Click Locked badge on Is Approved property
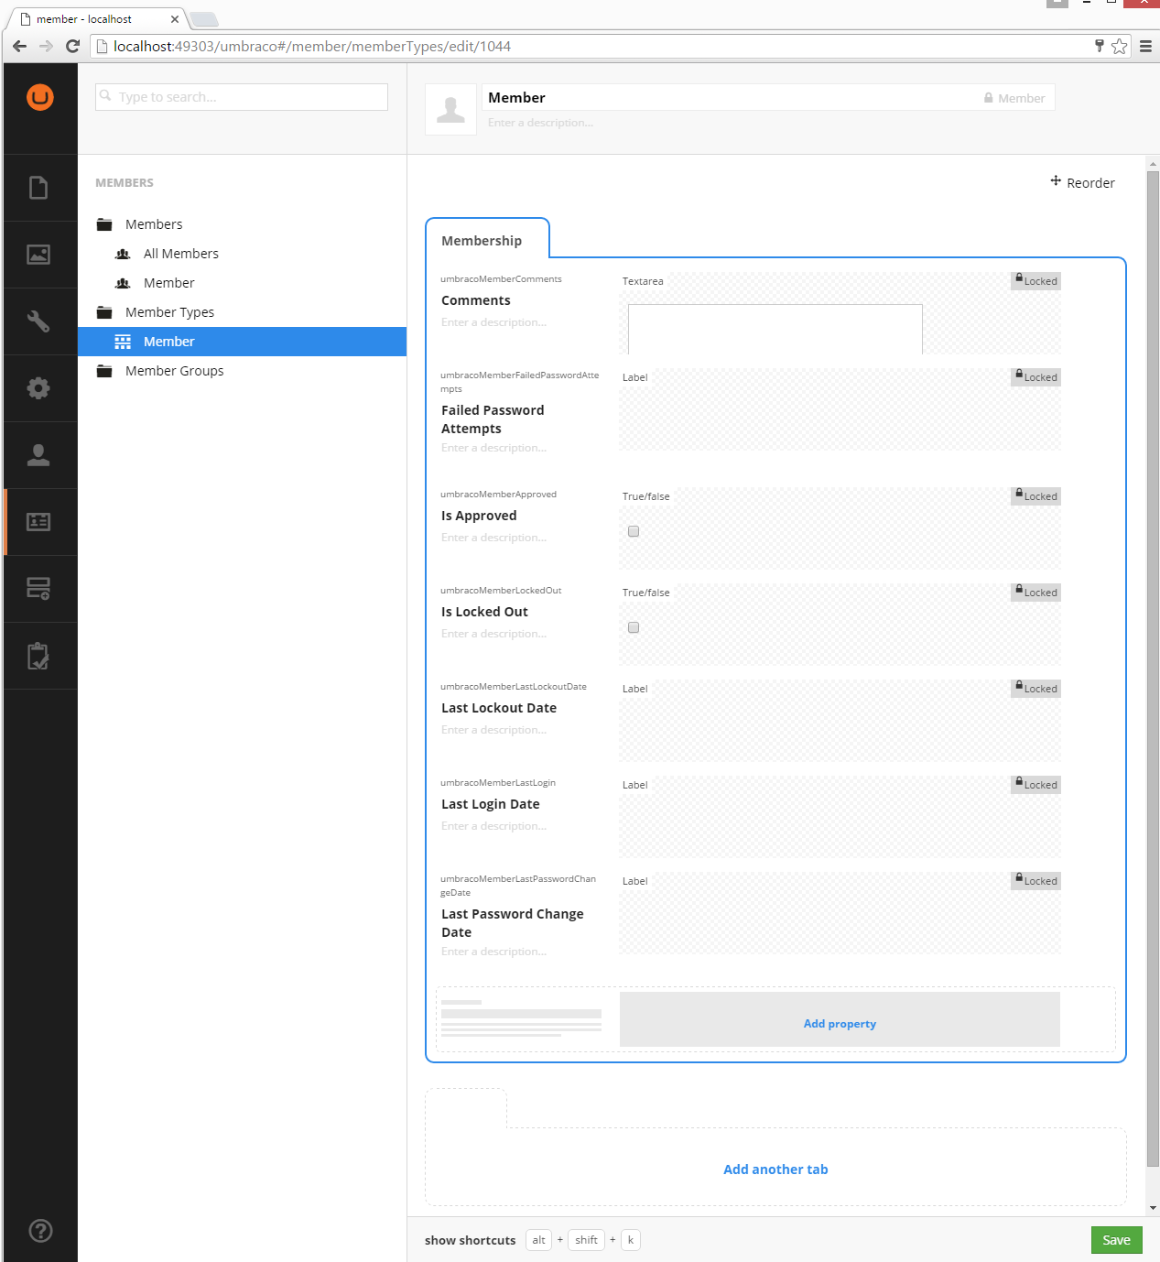 coord(1035,496)
